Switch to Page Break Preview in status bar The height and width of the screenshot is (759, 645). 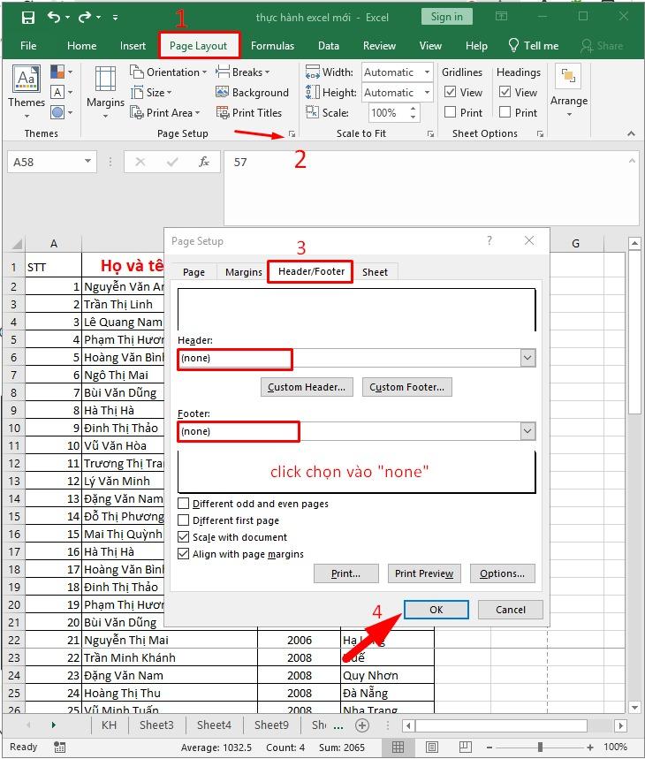tap(465, 747)
